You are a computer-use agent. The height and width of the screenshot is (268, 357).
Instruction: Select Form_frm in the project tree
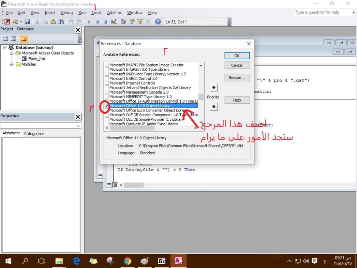pos(36,59)
